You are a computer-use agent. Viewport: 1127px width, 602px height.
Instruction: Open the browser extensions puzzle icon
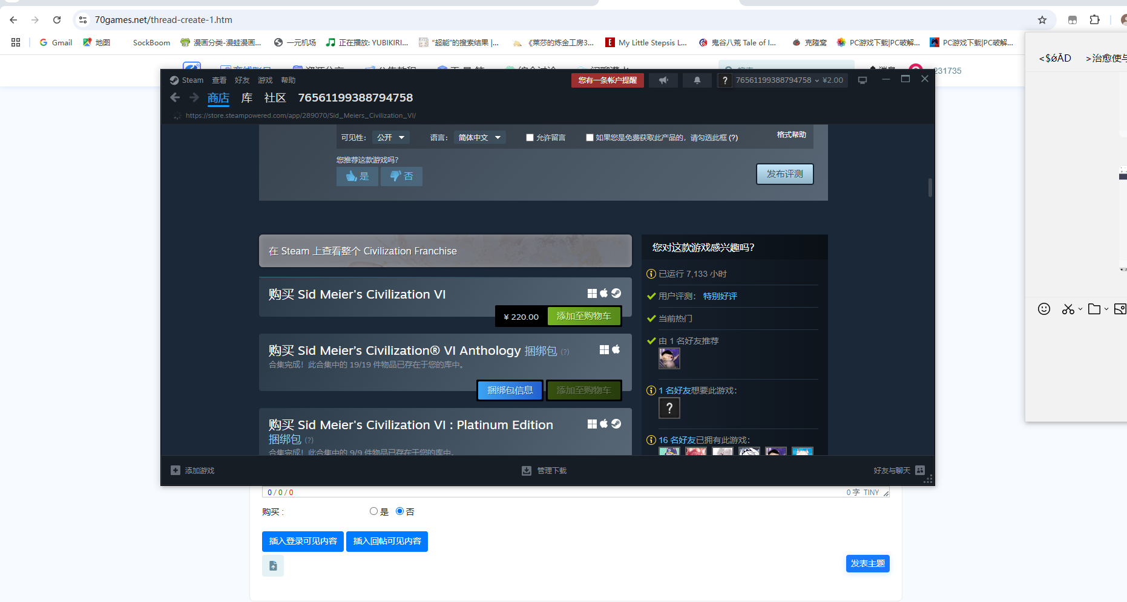coord(1095,20)
